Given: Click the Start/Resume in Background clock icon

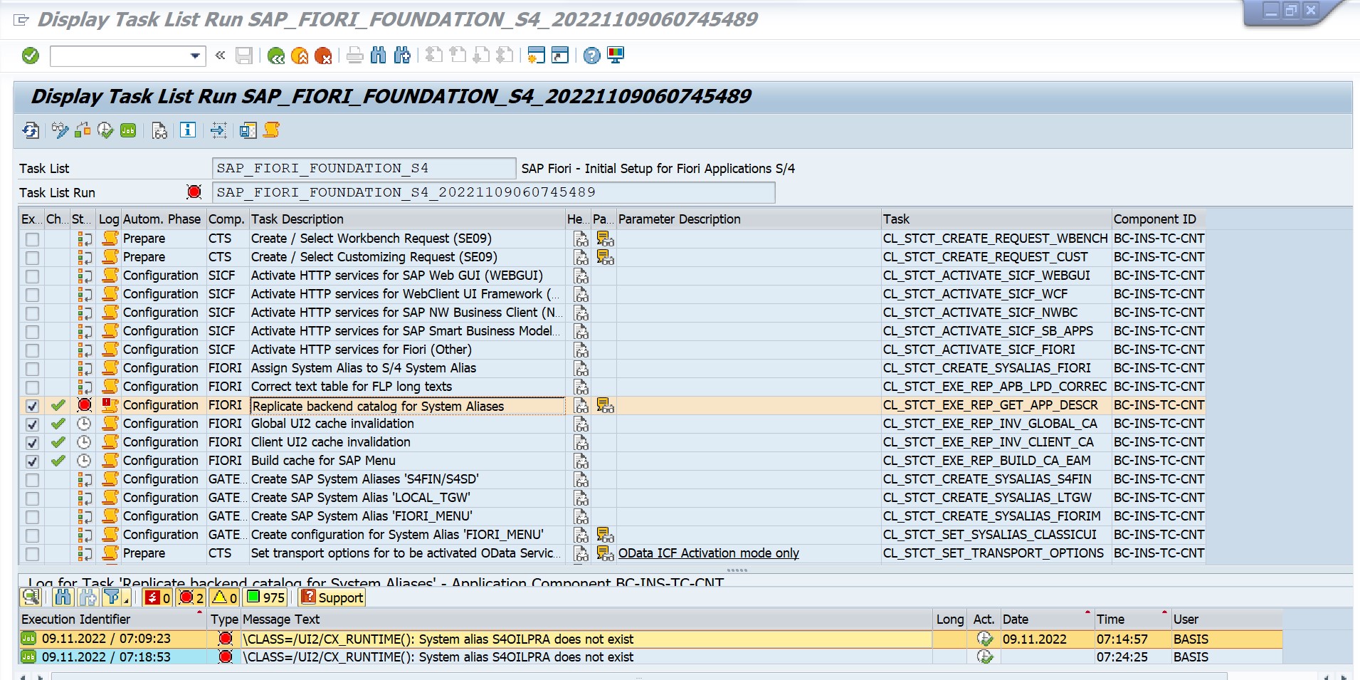Looking at the screenshot, I should coord(105,130).
